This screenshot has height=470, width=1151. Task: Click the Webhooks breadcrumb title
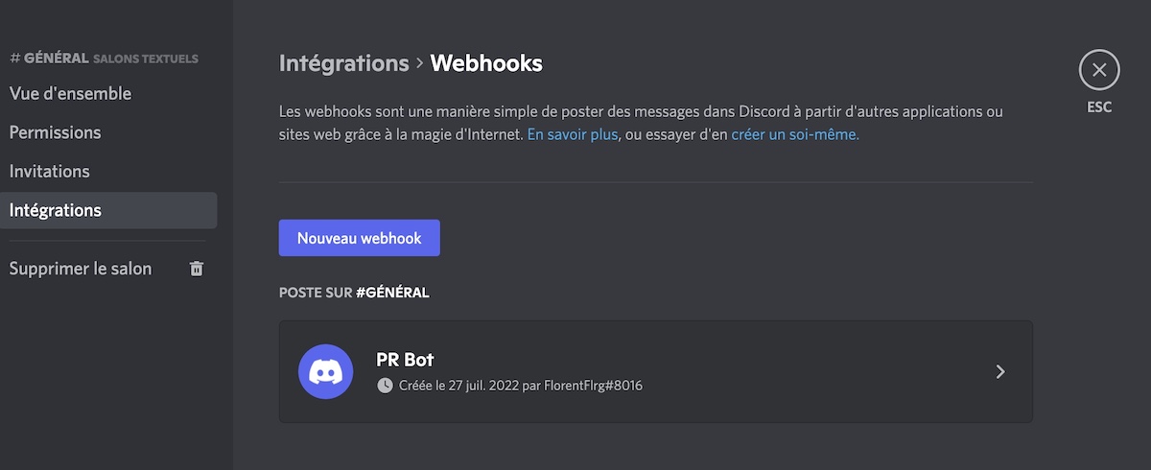[x=486, y=63]
